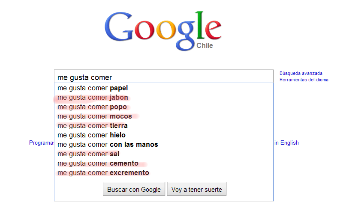Choose the 'me gusta comer sal' suggestion

(88, 154)
